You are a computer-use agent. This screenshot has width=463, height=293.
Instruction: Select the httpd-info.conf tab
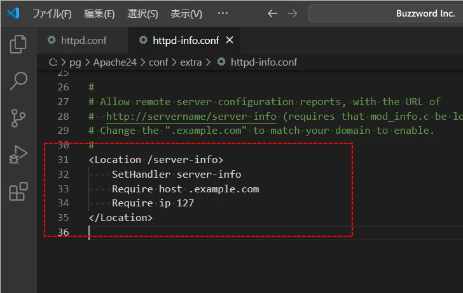[184, 40]
